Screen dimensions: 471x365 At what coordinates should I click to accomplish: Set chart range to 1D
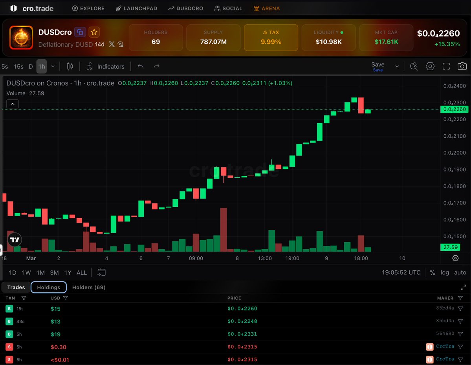pyautogui.click(x=13, y=272)
